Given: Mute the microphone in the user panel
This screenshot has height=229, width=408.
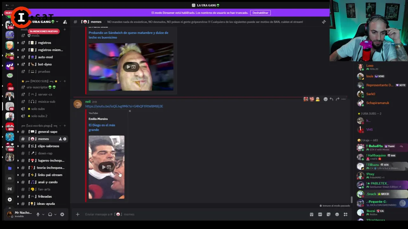Looking at the screenshot, I should 38,214.
